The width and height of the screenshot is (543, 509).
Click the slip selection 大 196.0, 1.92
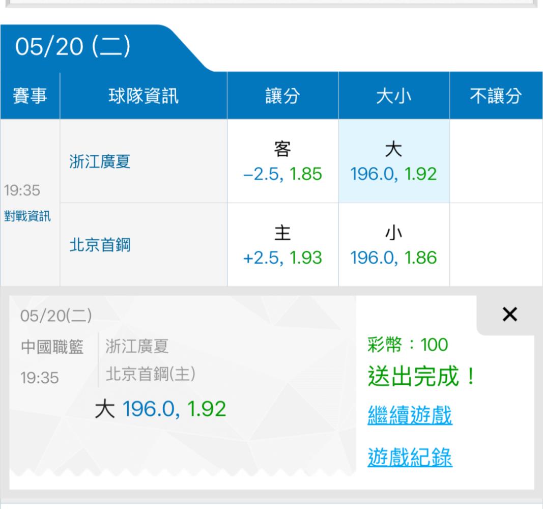pyautogui.click(x=160, y=409)
